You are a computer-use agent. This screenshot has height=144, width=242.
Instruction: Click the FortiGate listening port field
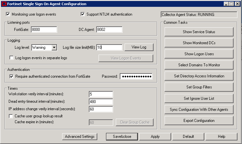coord(44,30)
